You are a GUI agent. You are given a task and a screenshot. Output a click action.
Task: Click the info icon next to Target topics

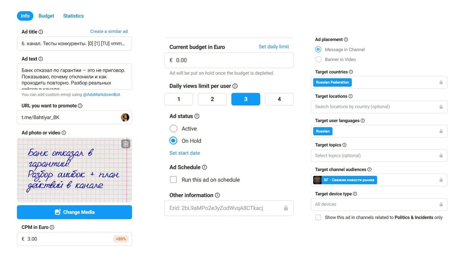pos(344,145)
